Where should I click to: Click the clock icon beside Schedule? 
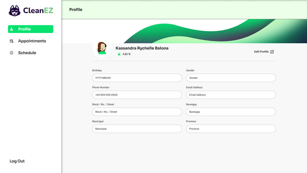12,53
